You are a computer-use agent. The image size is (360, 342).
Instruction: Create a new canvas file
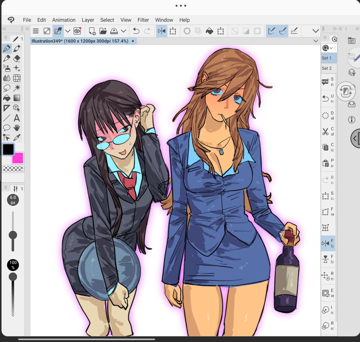tap(92, 31)
